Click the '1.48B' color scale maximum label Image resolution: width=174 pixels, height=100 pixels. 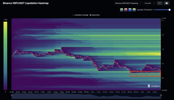pyautogui.click(x=5, y=20)
